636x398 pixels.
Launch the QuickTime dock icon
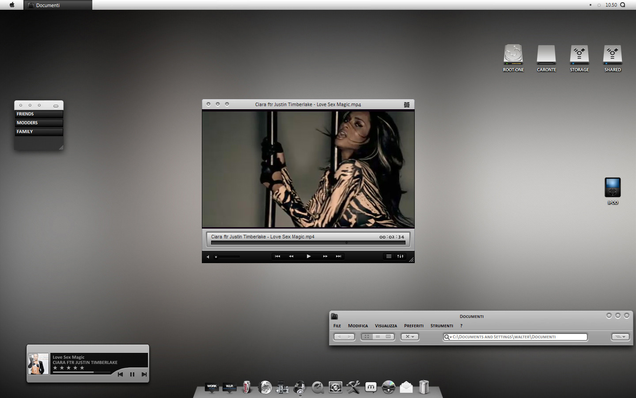[x=318, y=387]
